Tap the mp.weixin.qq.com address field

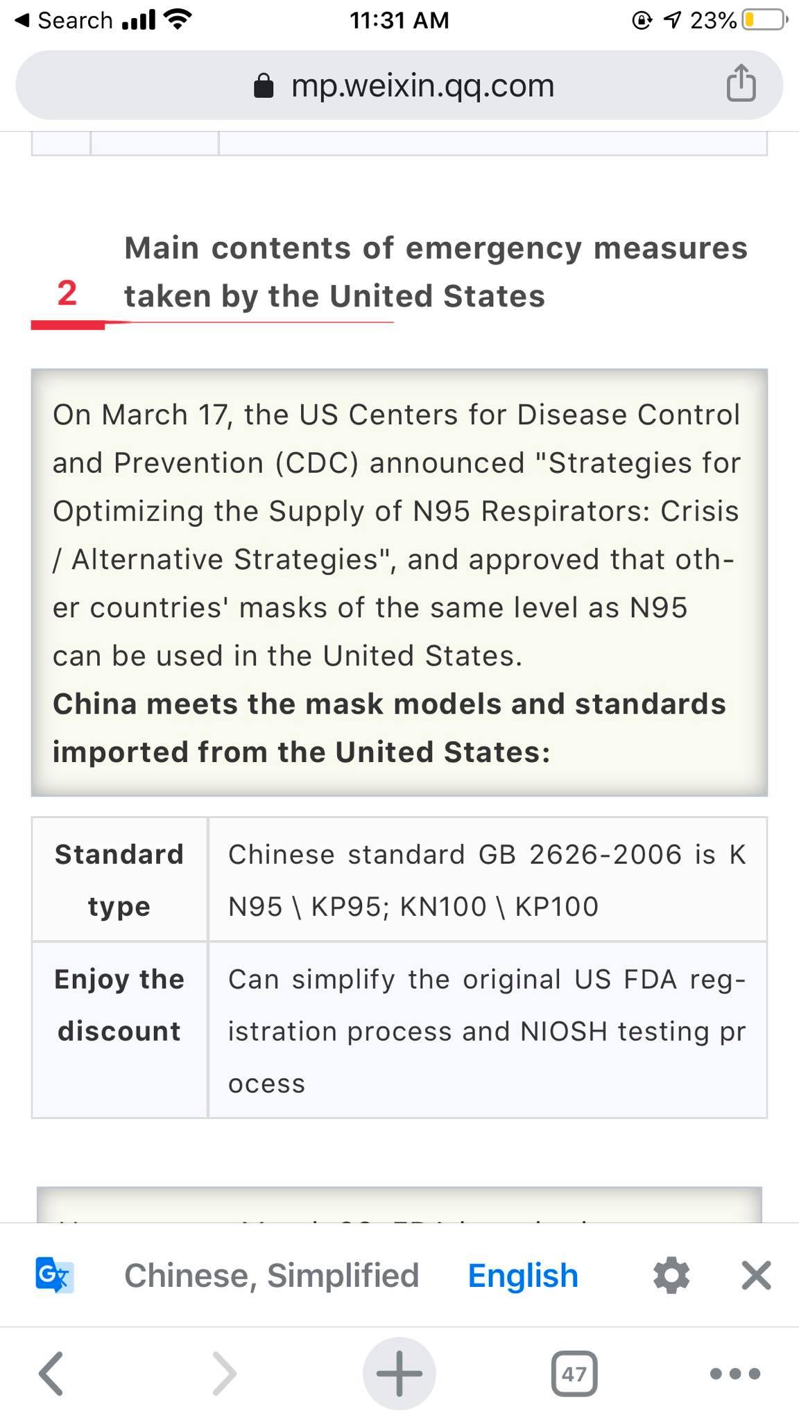[399, 85]
